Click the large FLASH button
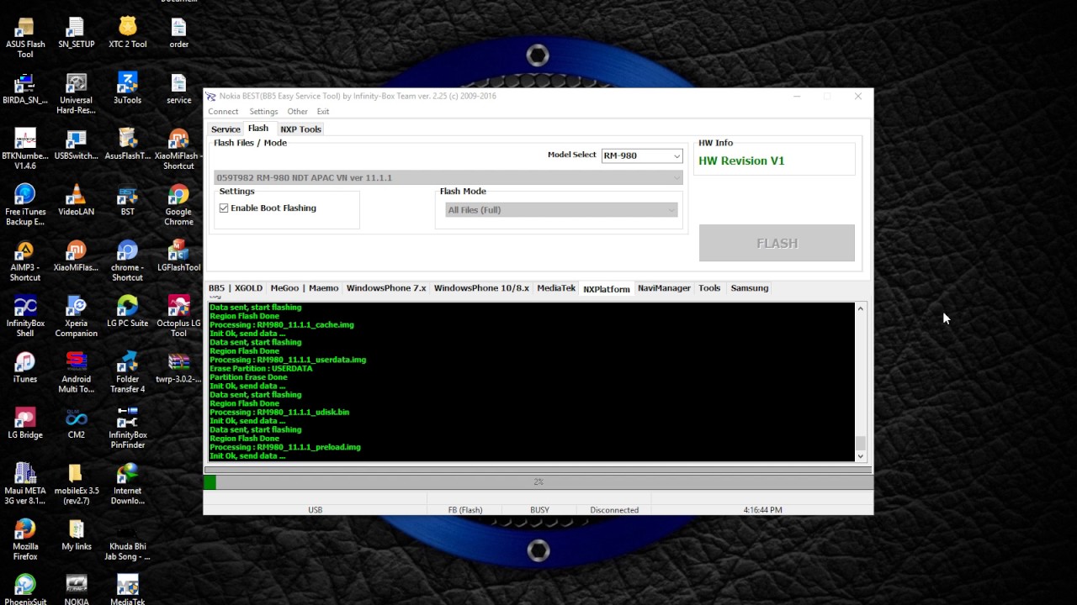 (x=777, y=243)
